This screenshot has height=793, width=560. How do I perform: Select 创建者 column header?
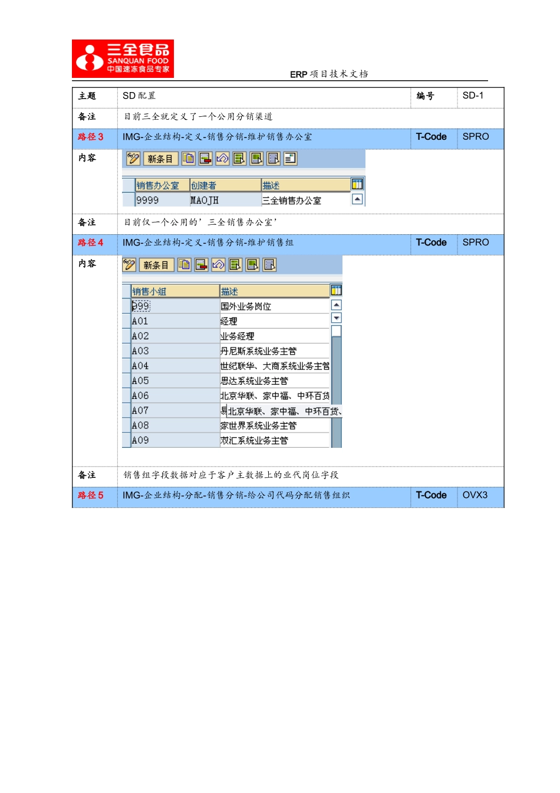[225, 185]
